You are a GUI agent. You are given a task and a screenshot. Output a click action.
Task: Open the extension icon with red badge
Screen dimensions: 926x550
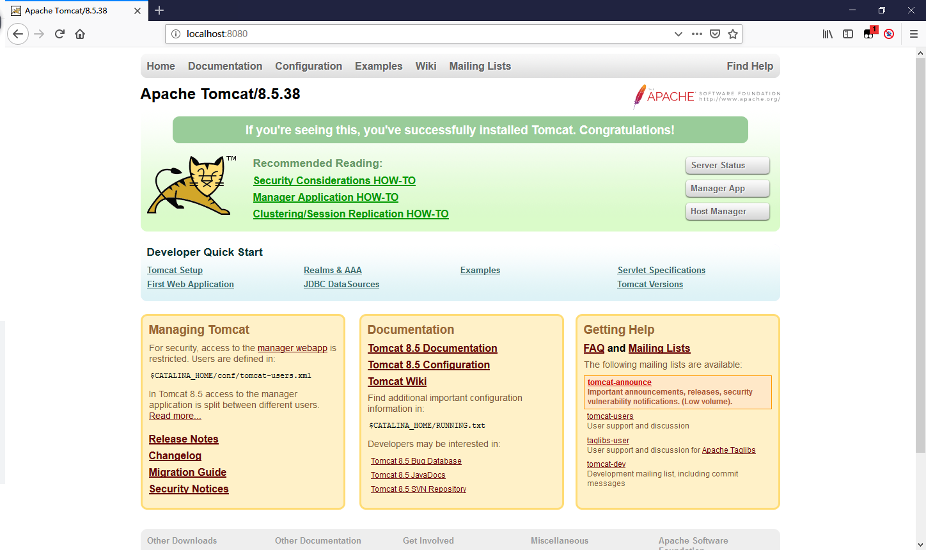(870, 33)
